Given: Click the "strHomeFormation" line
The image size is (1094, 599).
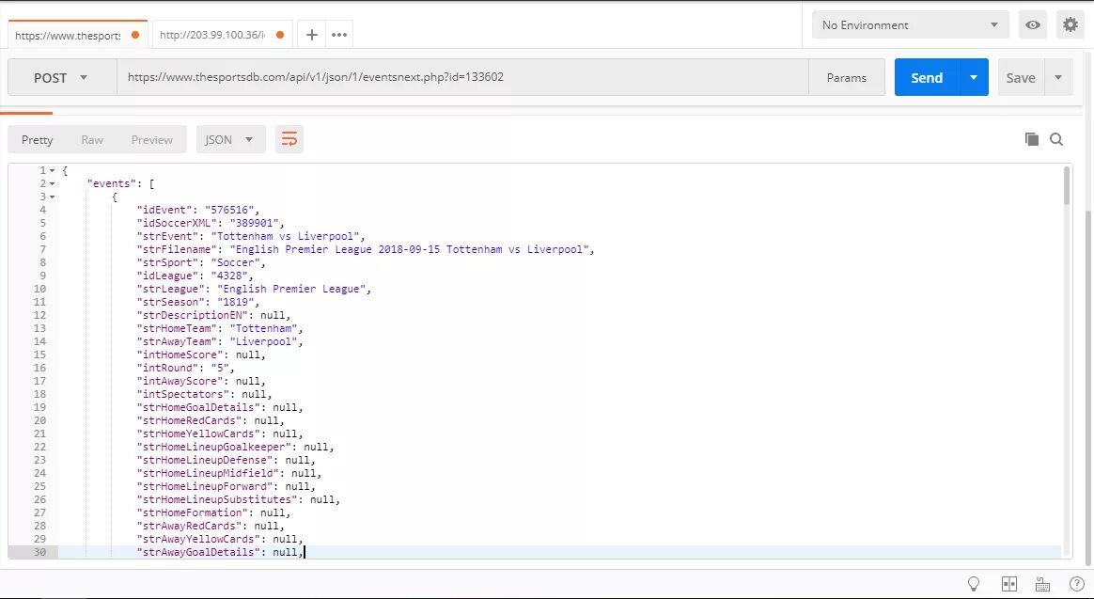Looking at the screenshot, I should pyautogui.click(x=213, y=513).
